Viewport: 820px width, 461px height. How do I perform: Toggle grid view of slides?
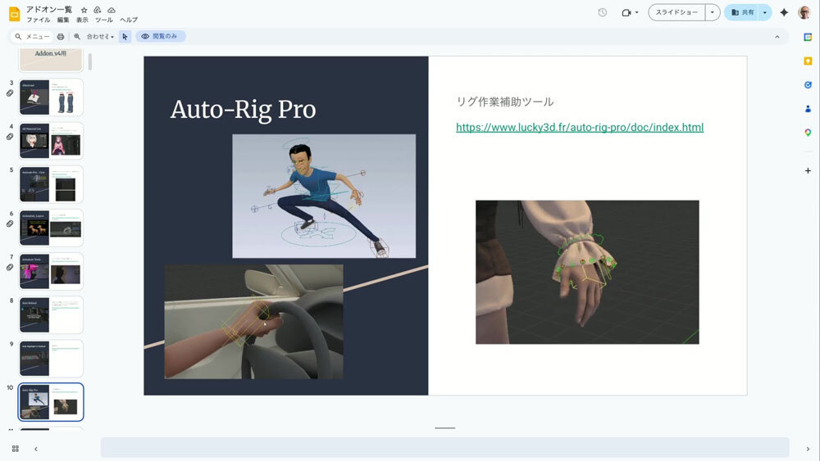pos(16,449)
